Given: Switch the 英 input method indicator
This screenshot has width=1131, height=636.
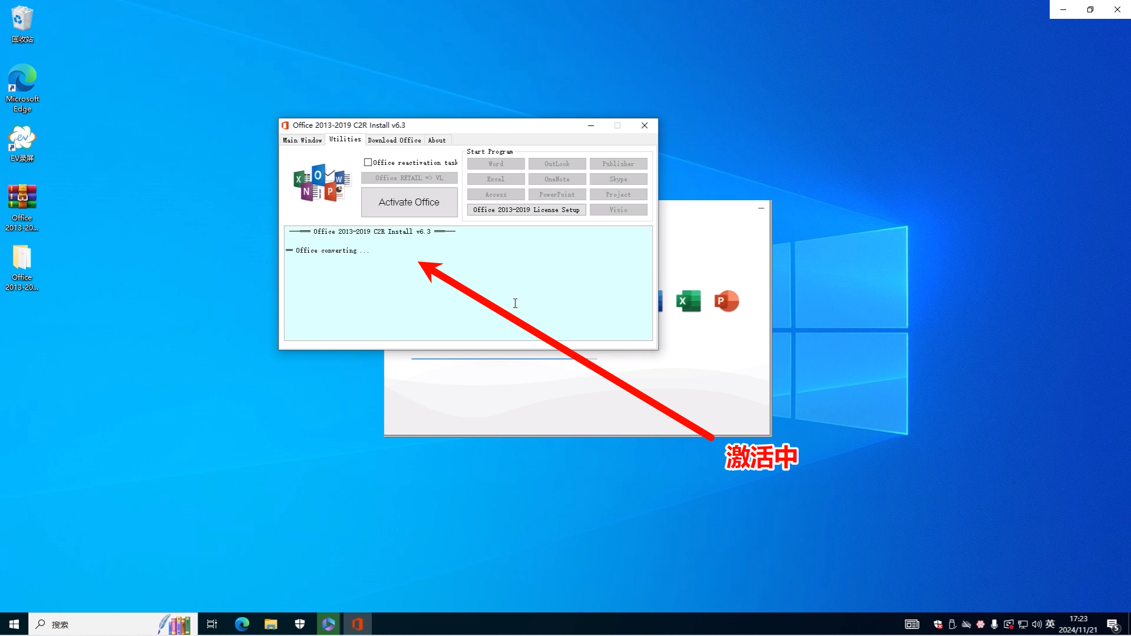Looking at the screenshot, I should [x=1050, y=624].
